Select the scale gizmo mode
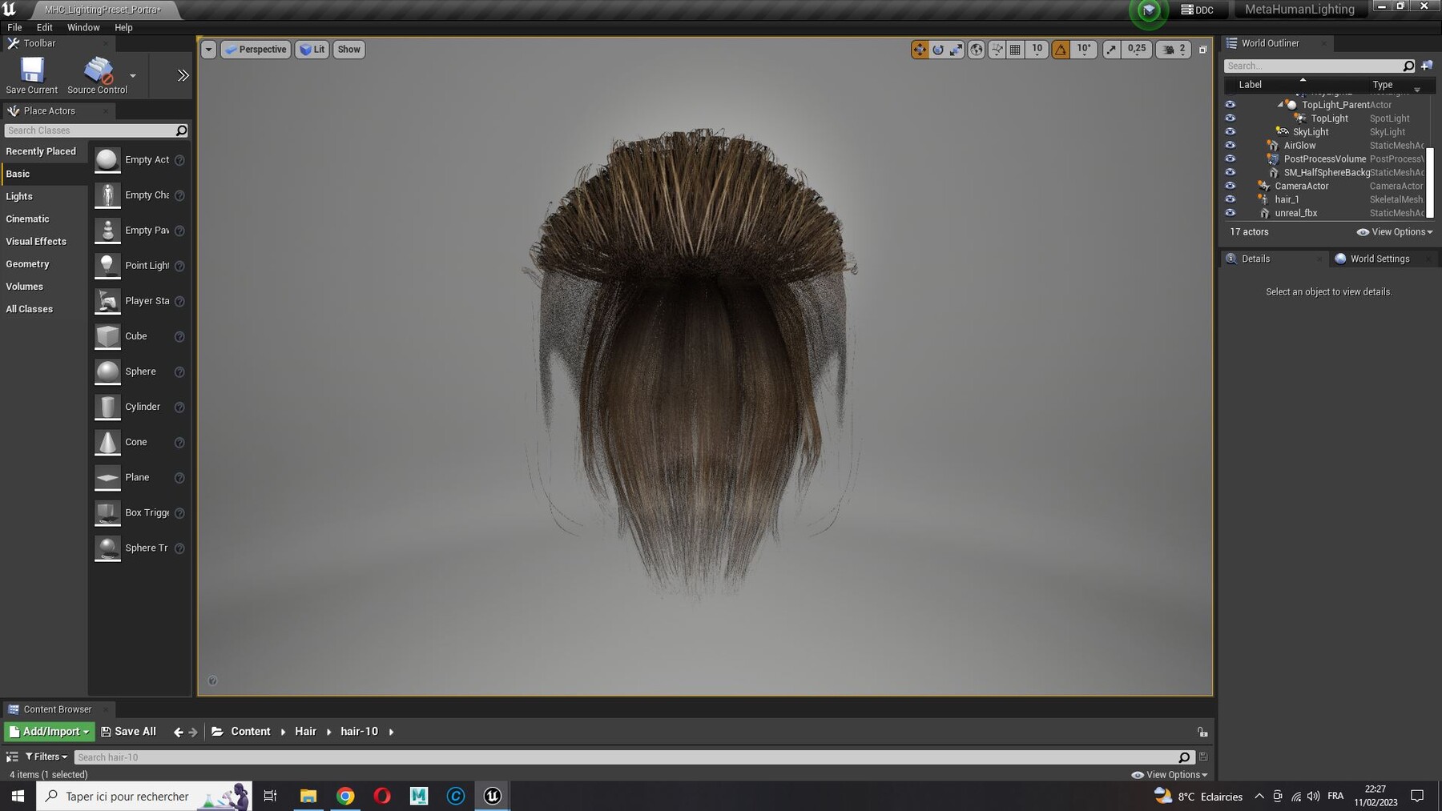 click(957, 50)
